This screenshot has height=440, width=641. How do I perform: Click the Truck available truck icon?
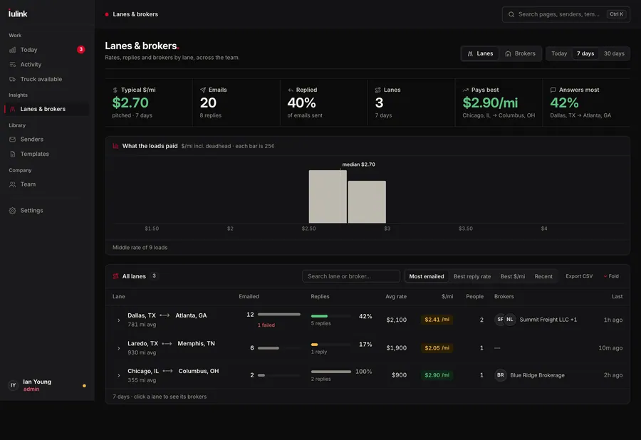point(13,79)
